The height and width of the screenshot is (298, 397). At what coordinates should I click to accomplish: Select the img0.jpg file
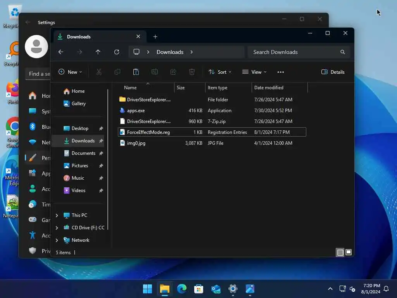pyautogui.click(x=212, y=143)
